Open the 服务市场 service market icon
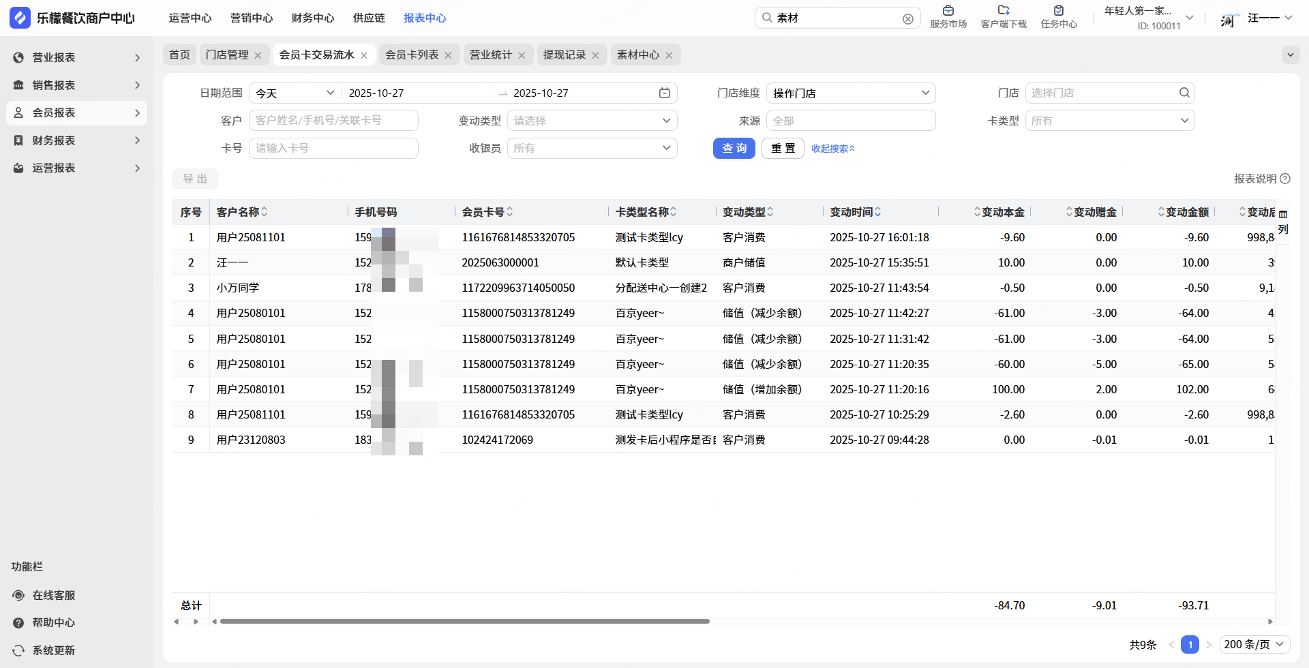This screenshot has height=668, width=1309. point(948,11)
